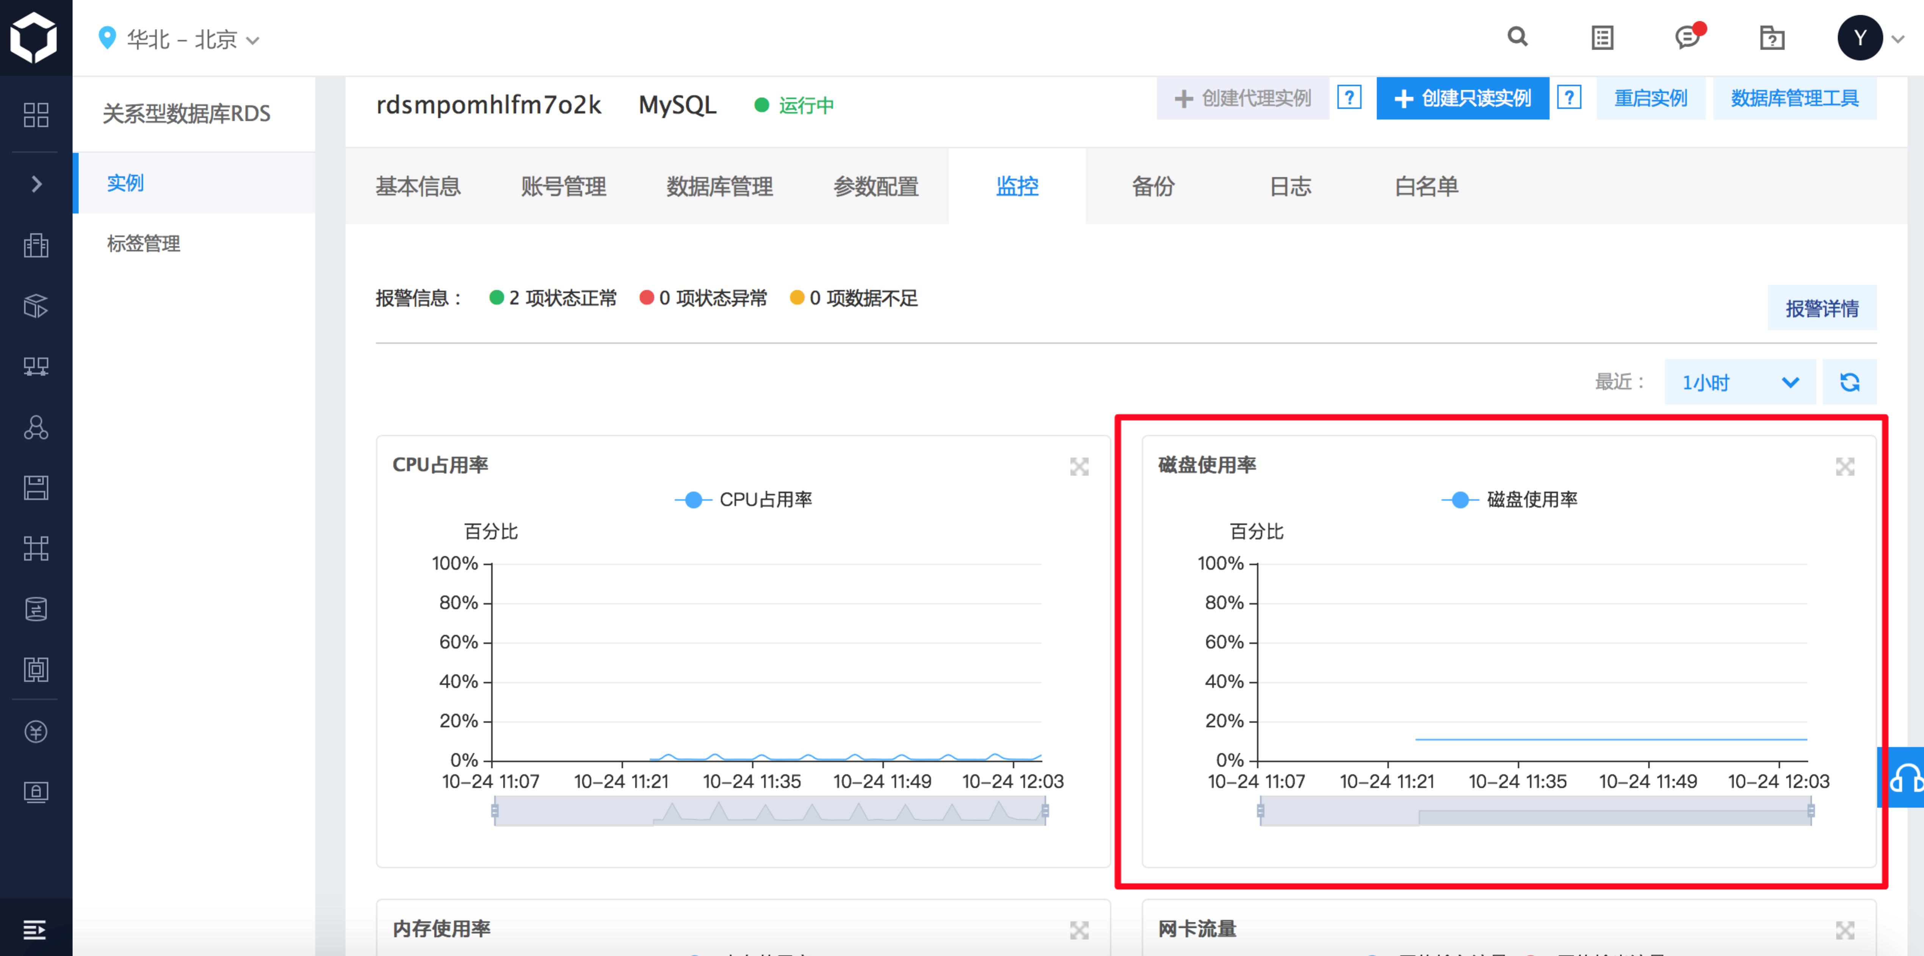This screenshot has height=956, width=1924.
Task: Click the three-circle cluster sidebar icon
Action: tap(36, 427)
